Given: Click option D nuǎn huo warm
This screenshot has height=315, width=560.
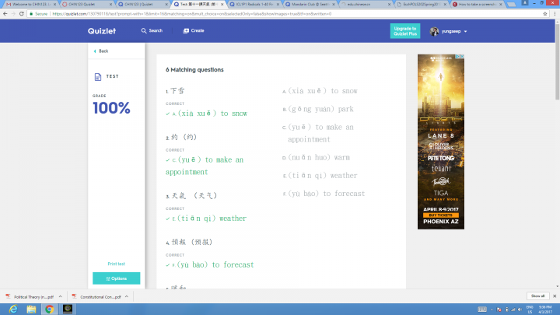Looking at the screenshot, I should [317, 157].
